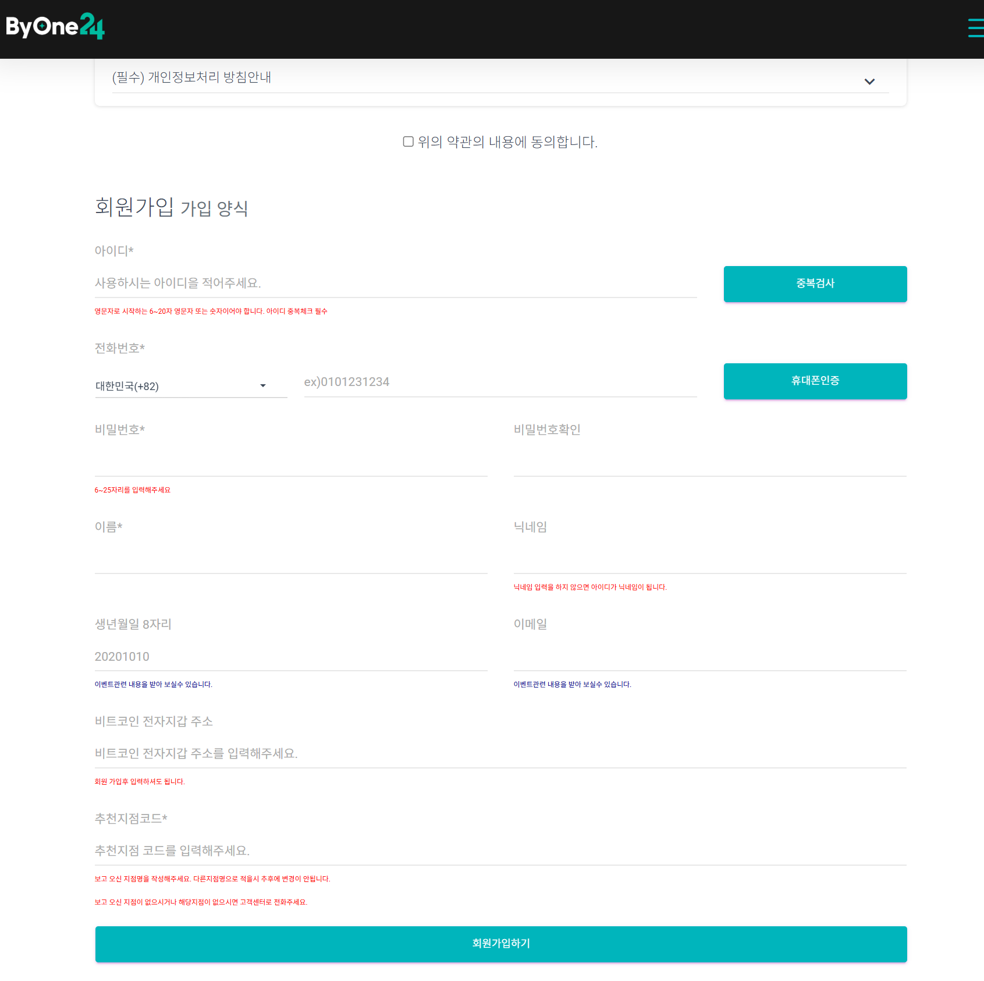The image size is (984, 981).
Task: Check the agree to terms checkbox
Action: [x=408, y=141]
